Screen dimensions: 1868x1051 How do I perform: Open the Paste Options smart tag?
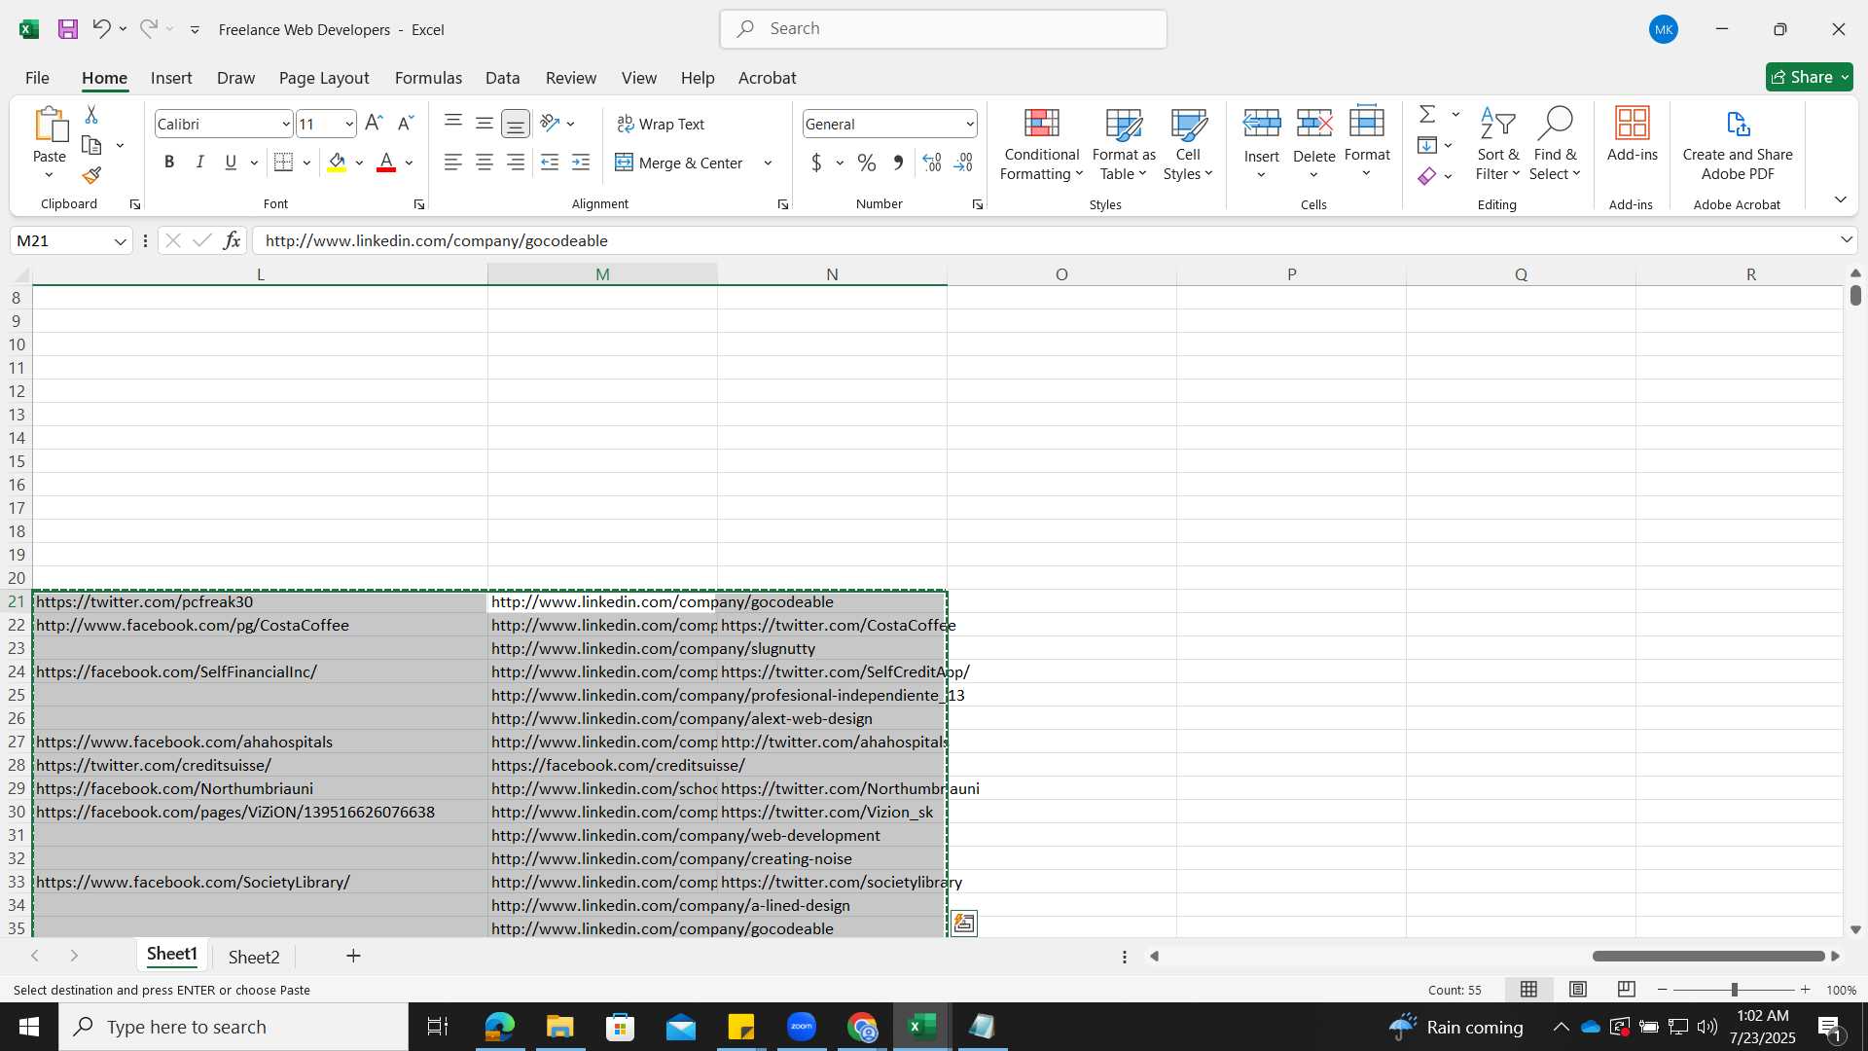pyautogui.click(x=964, y=923)
